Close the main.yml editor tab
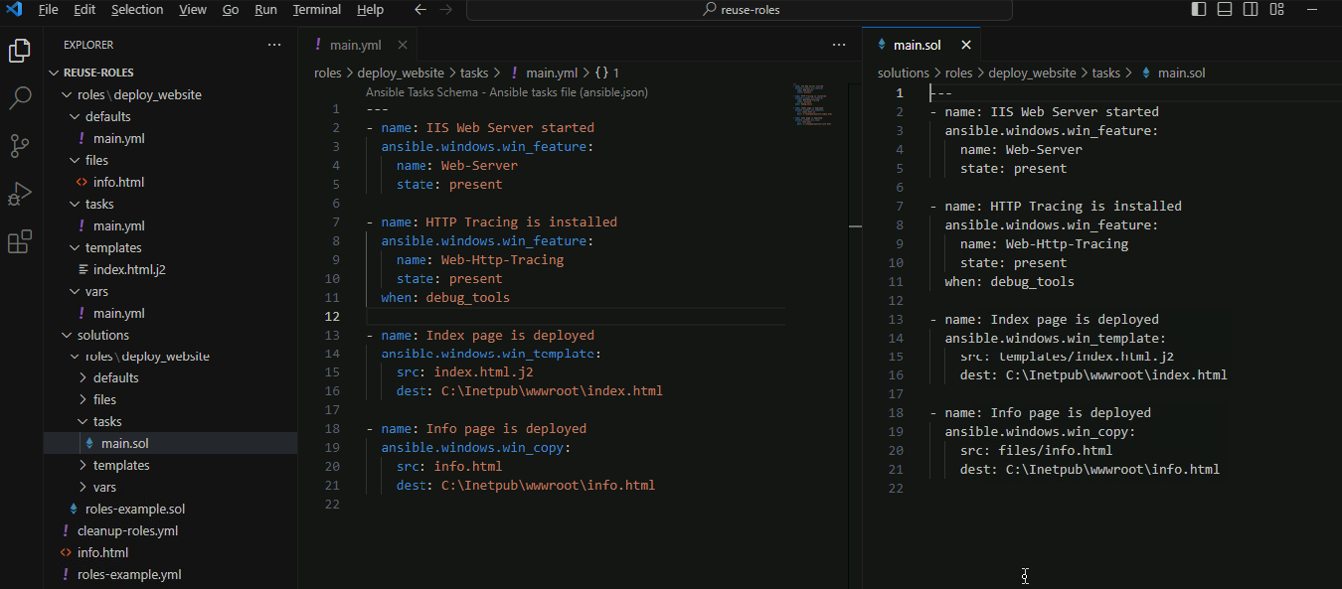The height and width of the screenshot is (589, 1342). [403, 45]
